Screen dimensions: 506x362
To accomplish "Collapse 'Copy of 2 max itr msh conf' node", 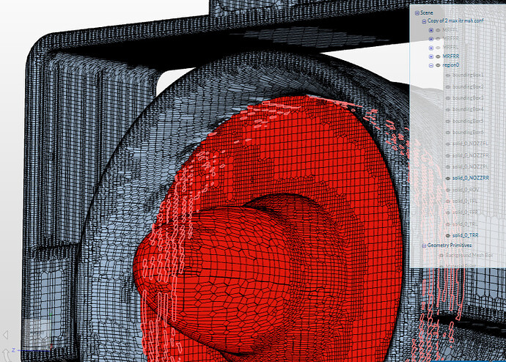I will pos(424,21).
